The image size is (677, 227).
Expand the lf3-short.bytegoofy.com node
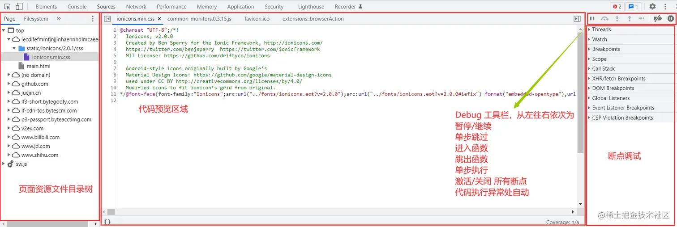[x=9, y=102]
